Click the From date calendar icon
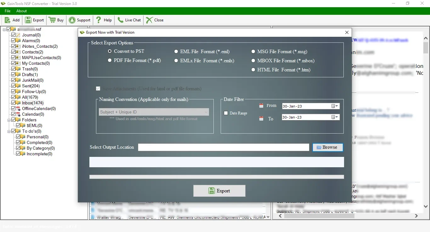This screenshot has height=232, width=430. (x=261, y=106)
